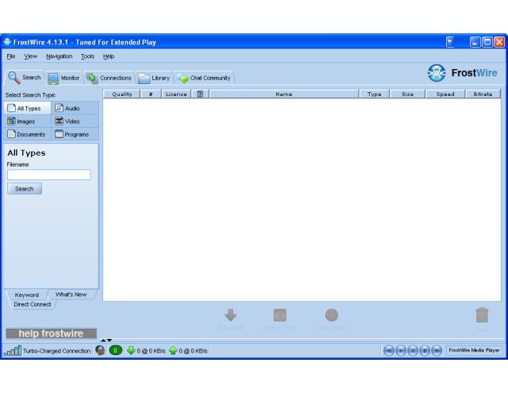
Task: Collapse the panel using the small divider arrows
Action: 106,341
